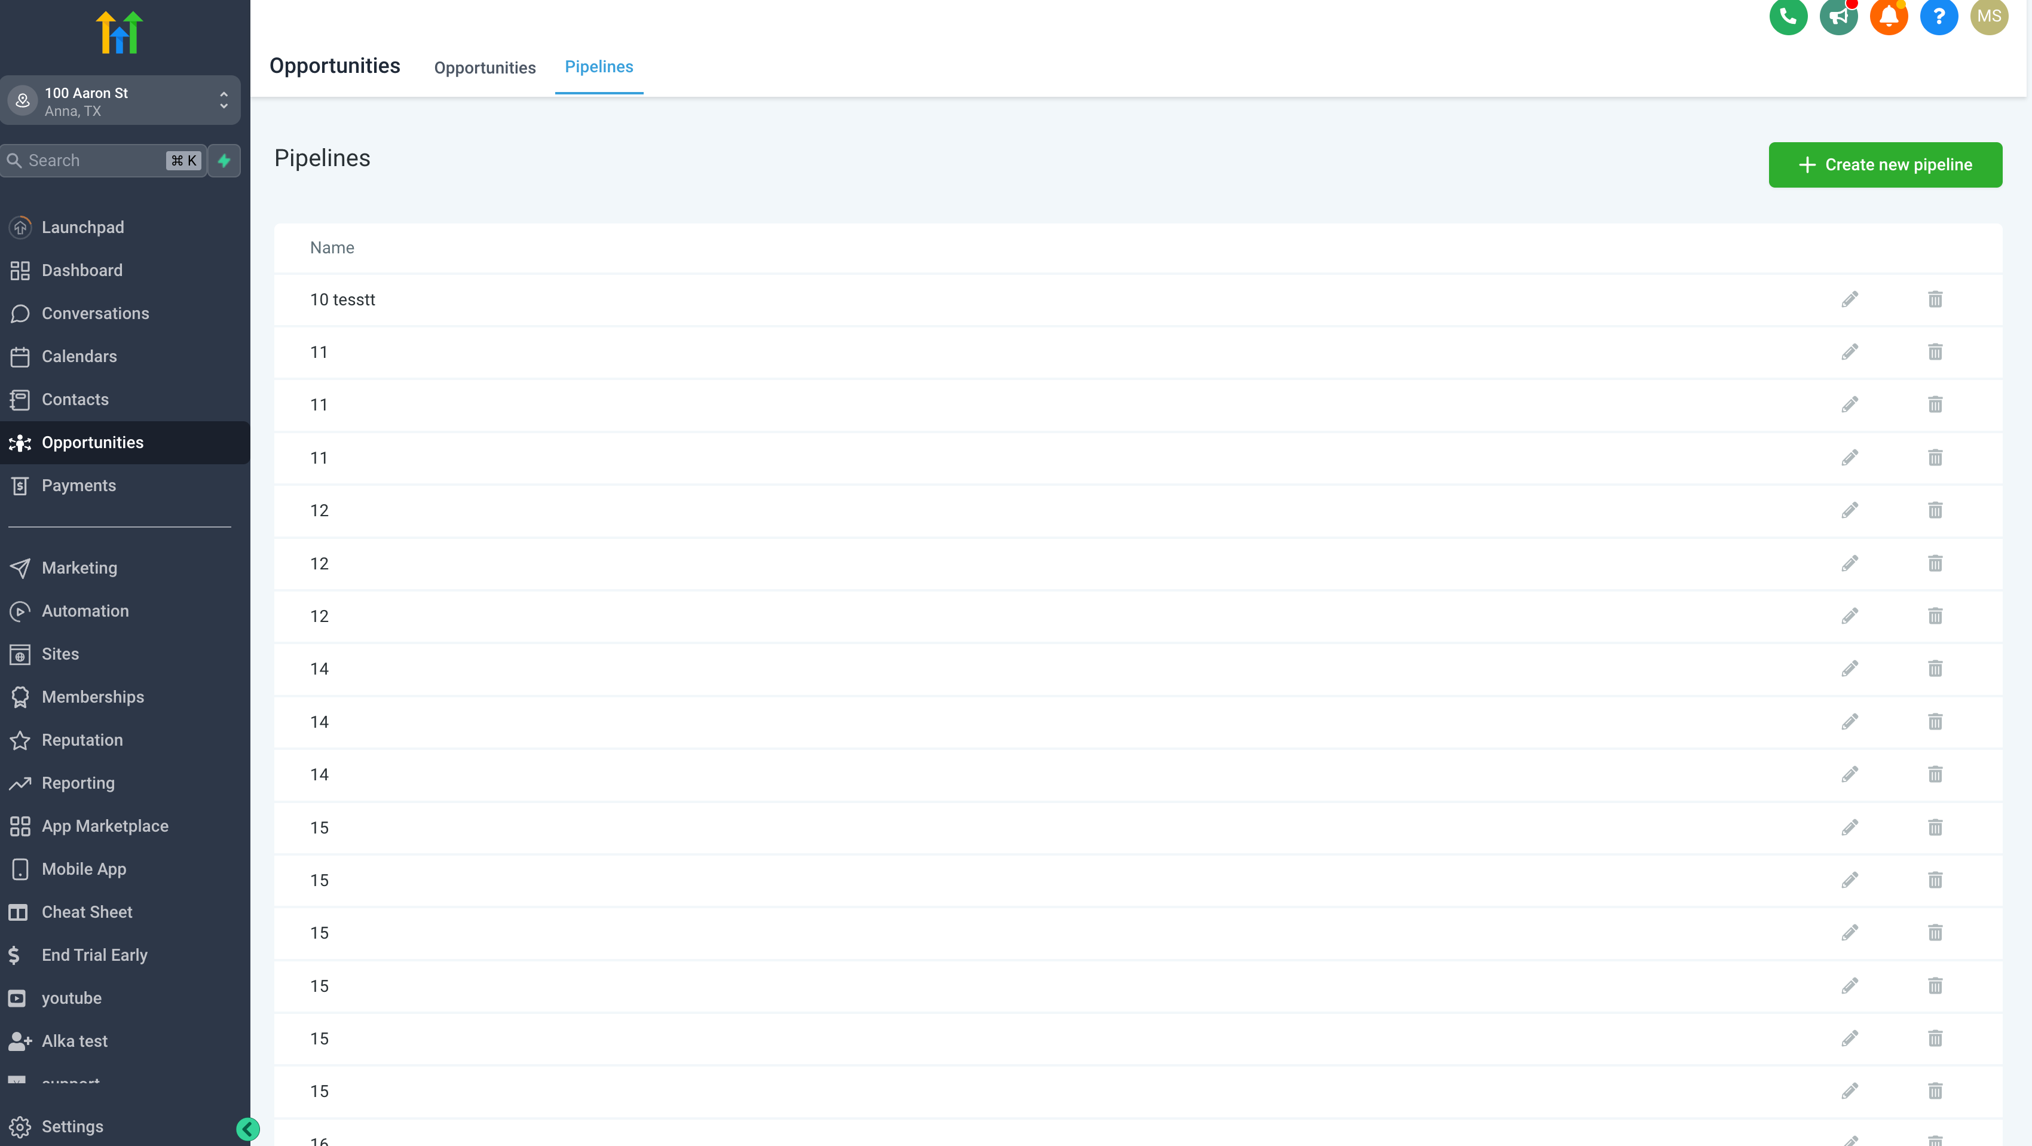Click the pencil icon on the first '12' row
Image resolution: width=2032 pixels, height=1146 pixels.
pyautogui.click(x=1850, y=510)
